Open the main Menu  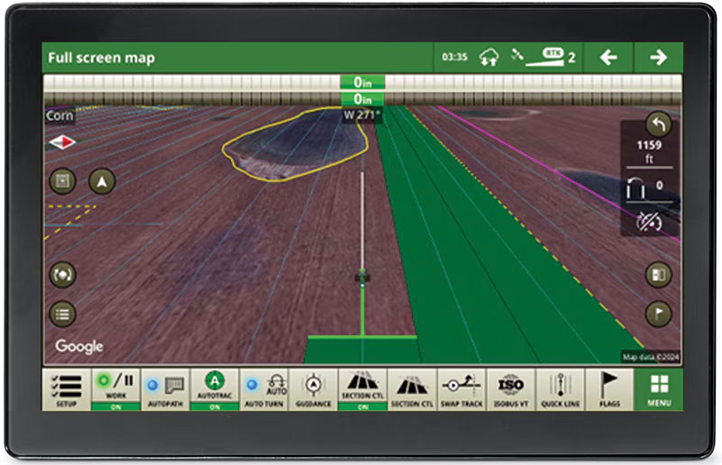point(659,390)
